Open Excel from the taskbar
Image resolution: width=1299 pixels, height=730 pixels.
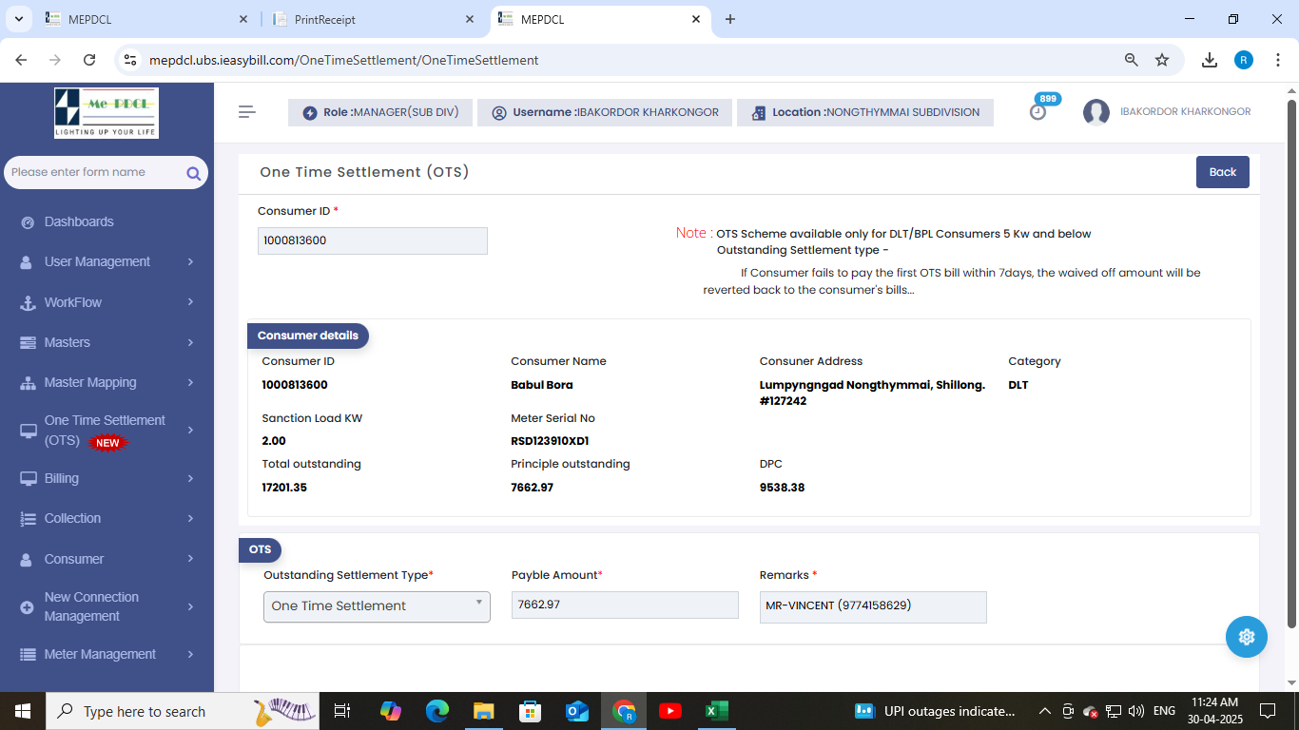[x=716, y=711]
